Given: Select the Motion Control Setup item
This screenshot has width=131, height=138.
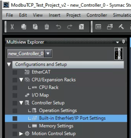Looking at the screenshot, I should point(54,134).
